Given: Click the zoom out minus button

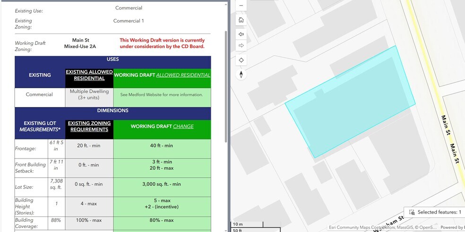Looking at the screenshot, I should (x=241, y=6).
